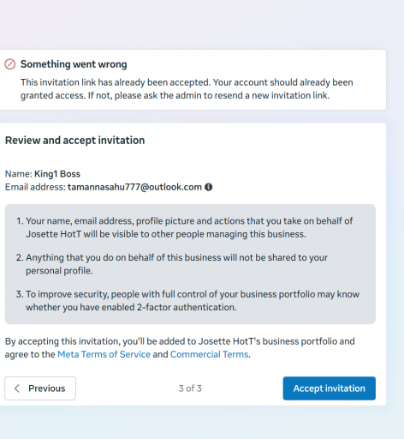The image size is (404, 439).
Task: Click the info icon beside the email address
Action: 209,187
